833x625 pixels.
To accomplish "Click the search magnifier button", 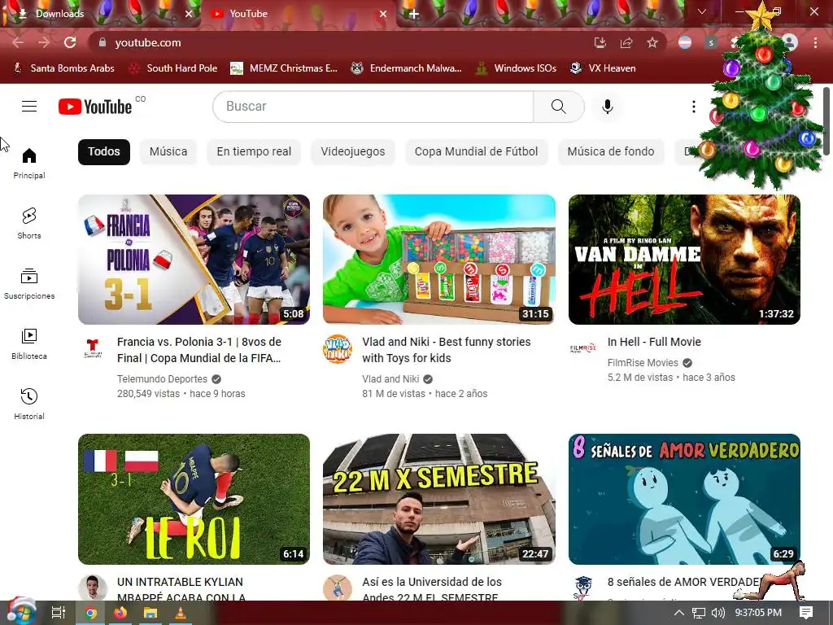I will (x=558, y=107).
